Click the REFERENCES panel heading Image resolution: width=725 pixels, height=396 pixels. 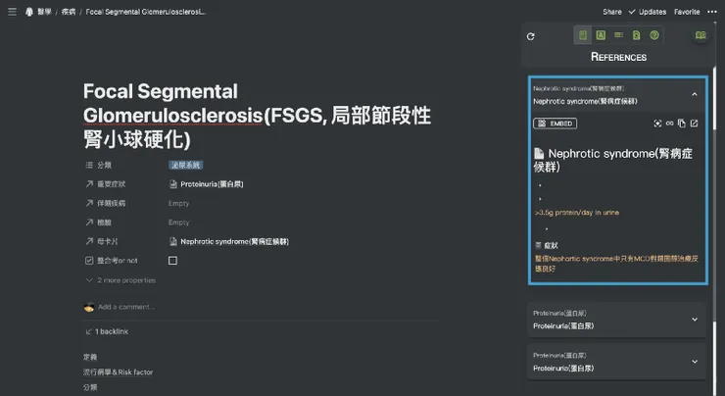tap(618, 57)
